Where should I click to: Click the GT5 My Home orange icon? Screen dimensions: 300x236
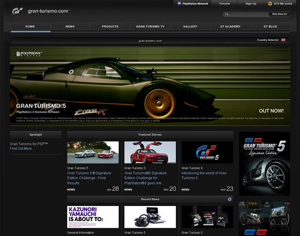tap(270, 4)
